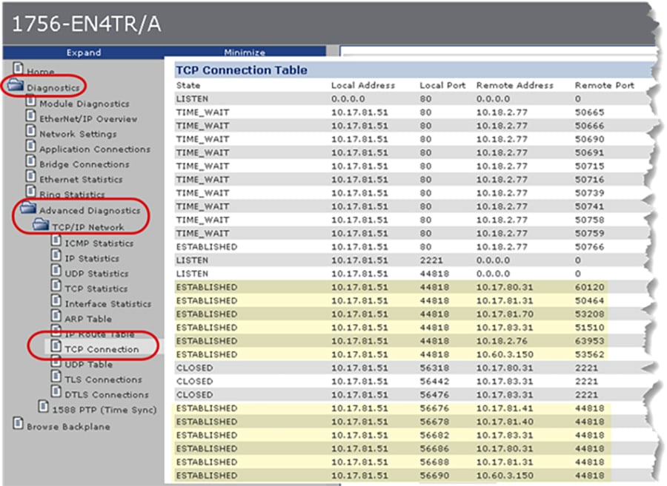Click the Remote Port column header

[605, 85]
